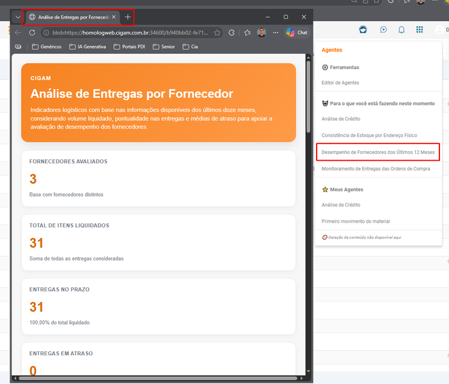Click the Ferramentas gear icon
449x384 pixels.
pos(325,67)
